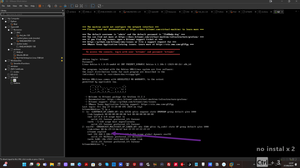The height and width of the screenshot is (168, 300).
Task: Switch to the rhel_dns 128 tab
Action: click(x=203, y=12)
